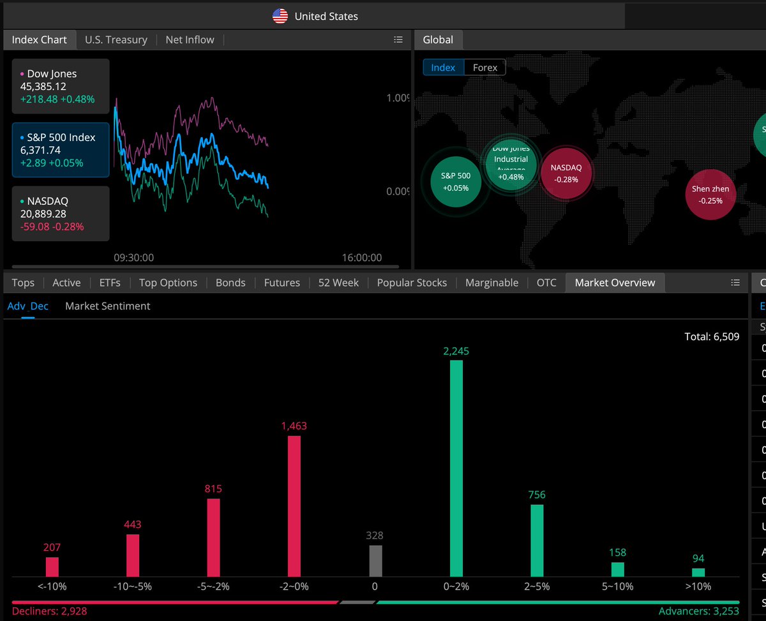Click the Decliners: 2,928 label

[49, 611]
